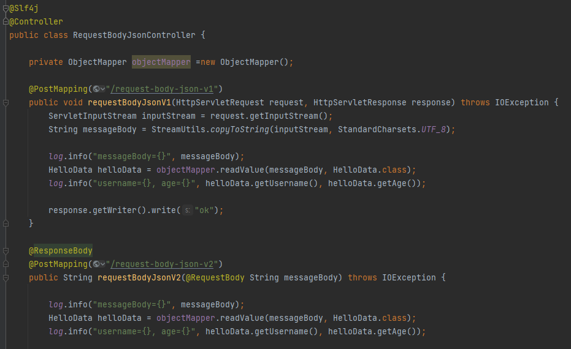571x349 pixels.
Task: Click the HttpServletRequest parameter type
Action: click(x=220, y=102)
